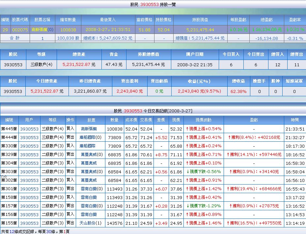Select the holdings quantity 100838
306x234 pixels.
[68, 30]
